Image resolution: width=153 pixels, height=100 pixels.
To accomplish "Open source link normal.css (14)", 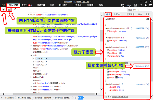I will (x=143, y=84).
